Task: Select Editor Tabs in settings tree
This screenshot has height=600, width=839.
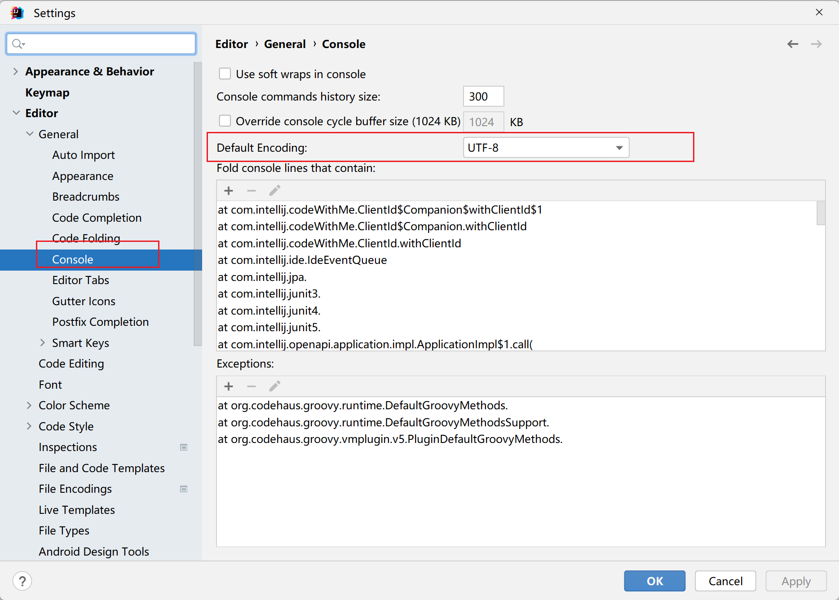Action: click(80, 280)
